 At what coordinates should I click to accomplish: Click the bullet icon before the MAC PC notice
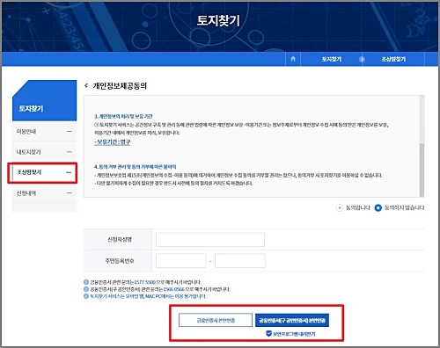86,296
